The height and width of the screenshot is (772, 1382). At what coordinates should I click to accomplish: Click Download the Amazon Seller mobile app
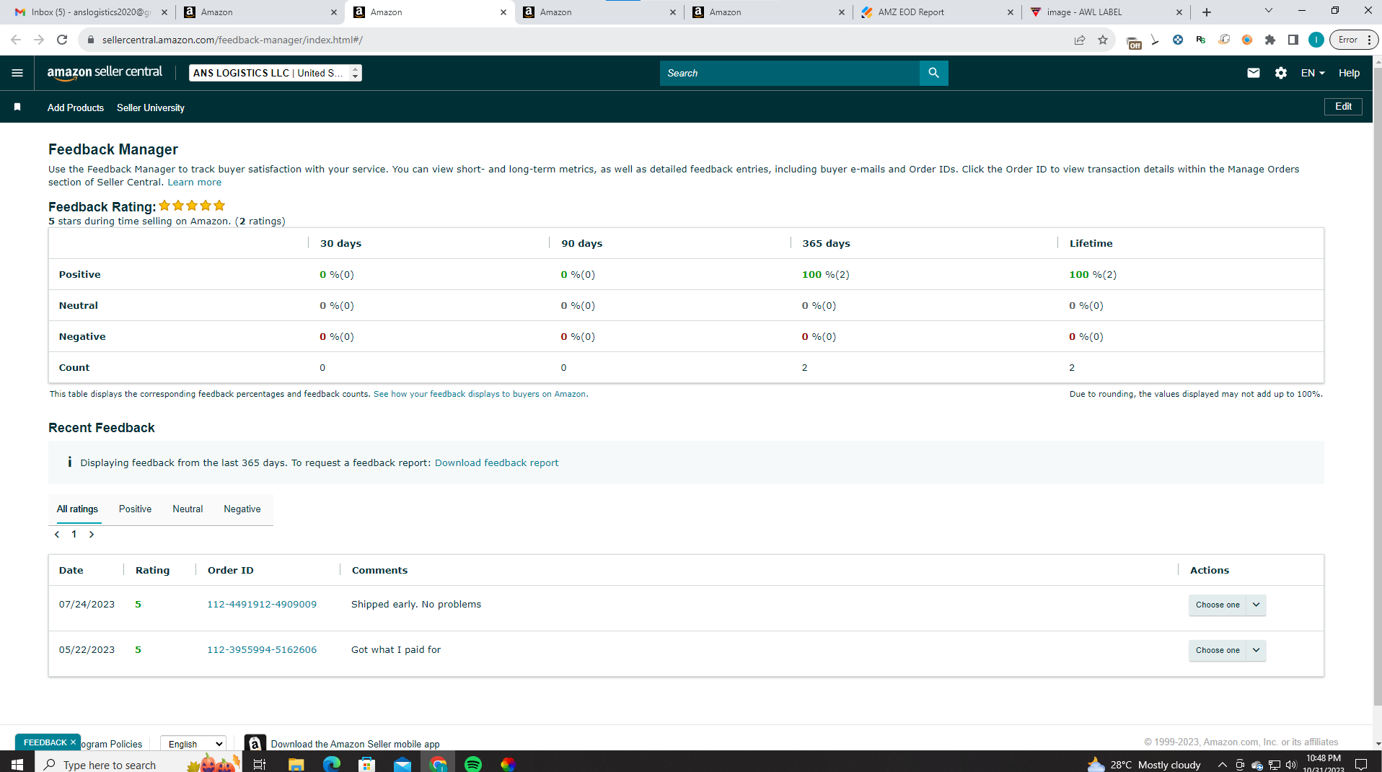(x=355, y=744)
